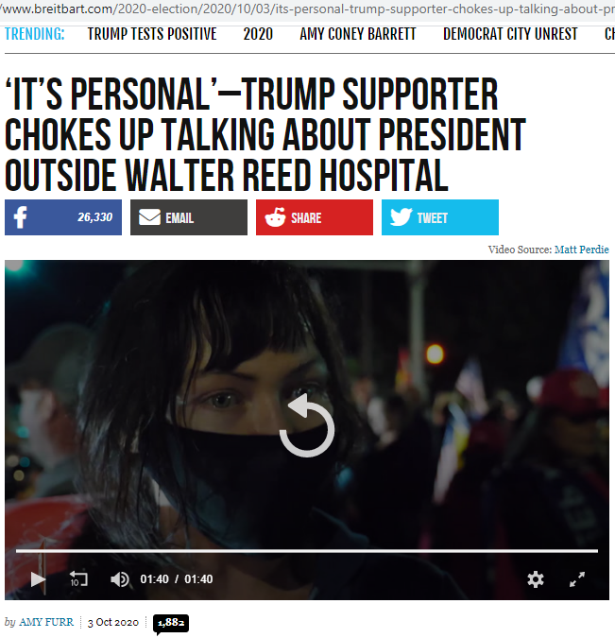Open the 2020 trending topic
Image resolution: width=615 pixels, height=638 pixels.
click(x=258, y=34)
